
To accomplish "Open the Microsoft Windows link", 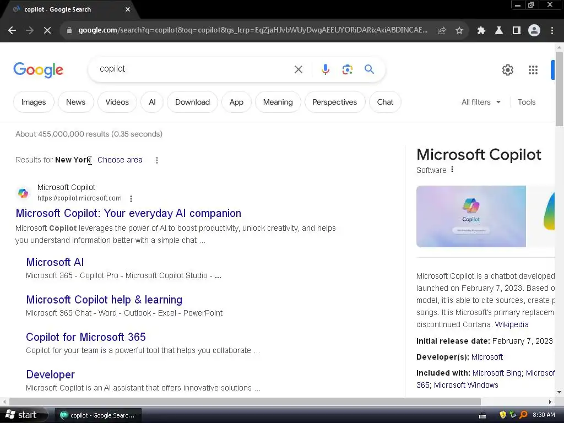I will coord(466,385).
